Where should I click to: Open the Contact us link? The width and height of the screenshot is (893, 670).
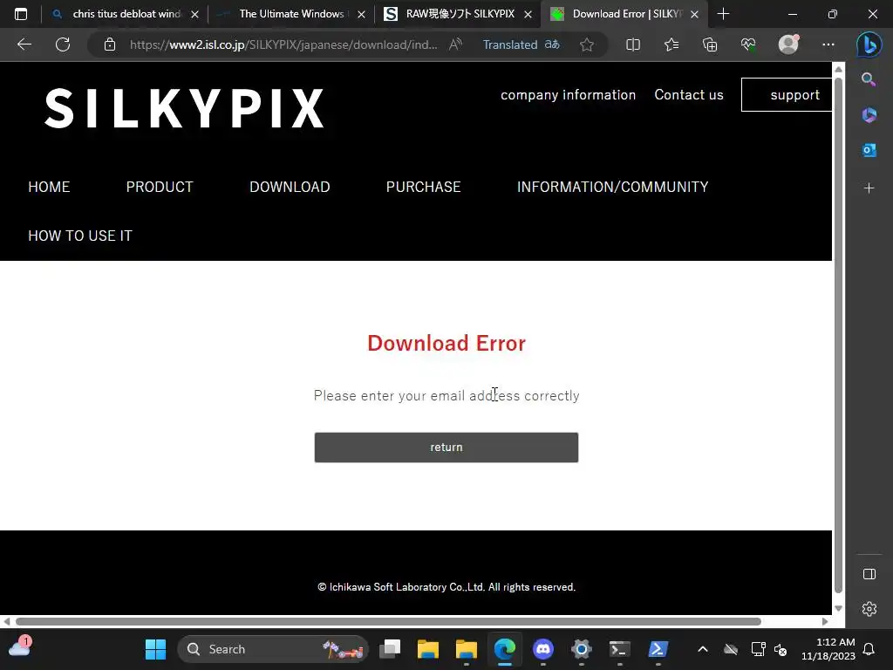(689, 94)
